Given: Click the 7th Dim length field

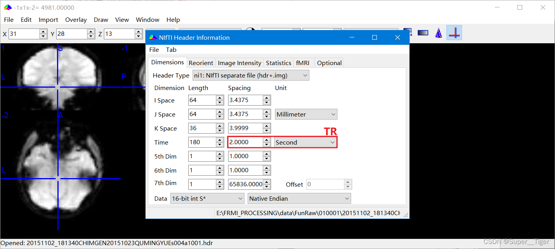Looking at the screenshot, I should pos(202,184).
